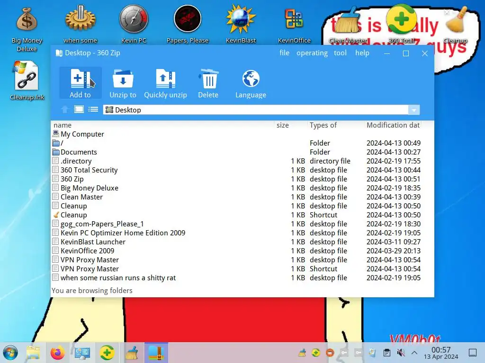Click the Quickly unzip toolbar icon
The width and height of the screenshot is (485, 363).
tap(165, 83)
